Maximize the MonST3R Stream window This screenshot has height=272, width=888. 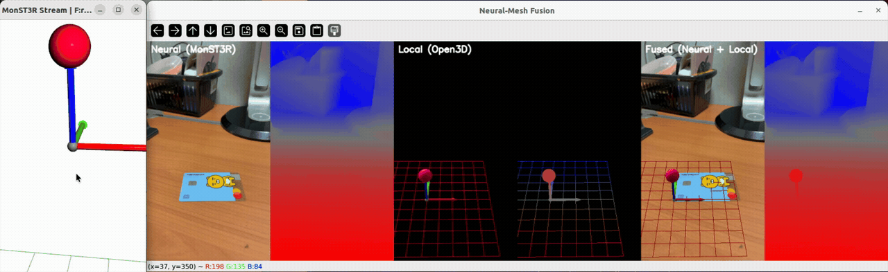pyautogui.click(x=119, y=10)
